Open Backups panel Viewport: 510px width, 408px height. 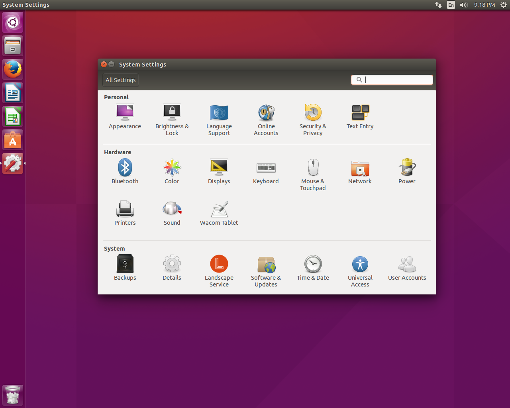(125, 268)
